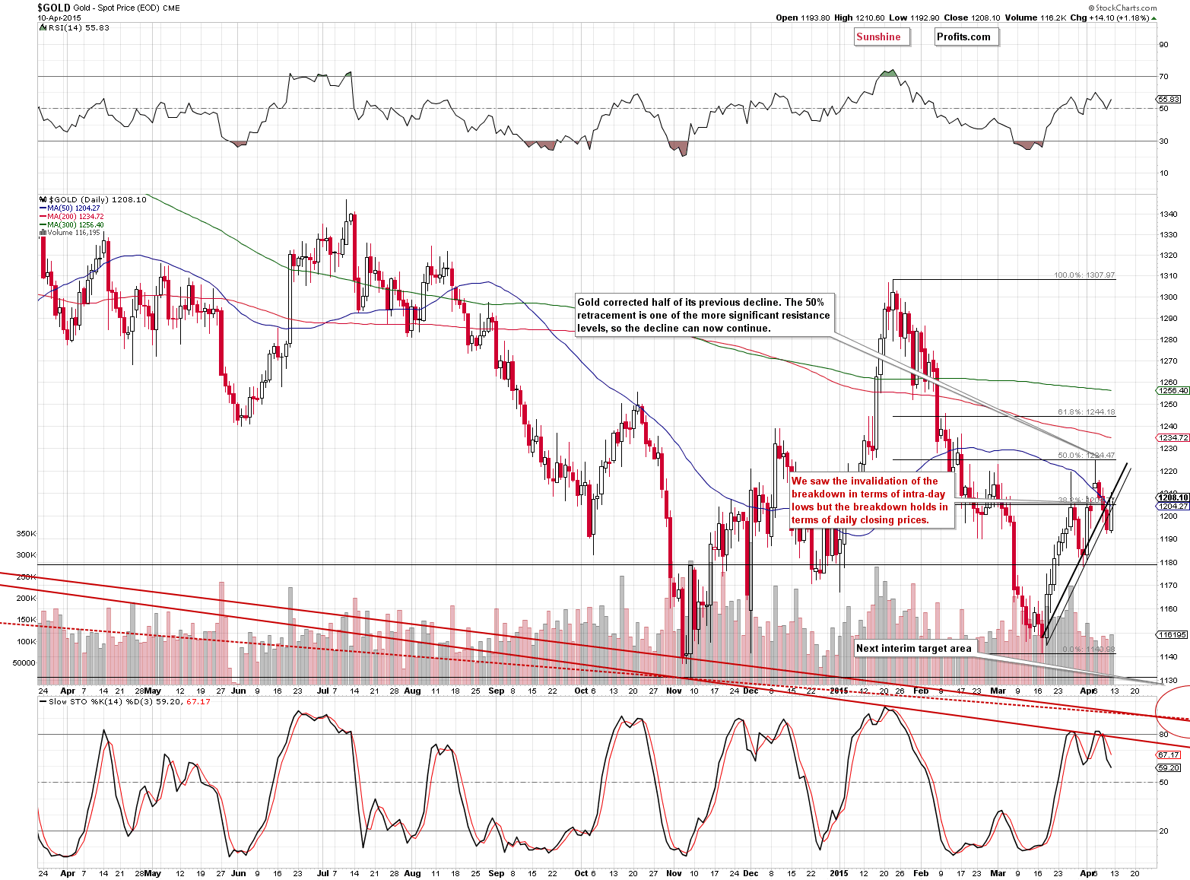Click the red 67.17 stochastic value tag
Image resolution: width=1190 pixels, height=880 pixels.
click(1169, 755)
